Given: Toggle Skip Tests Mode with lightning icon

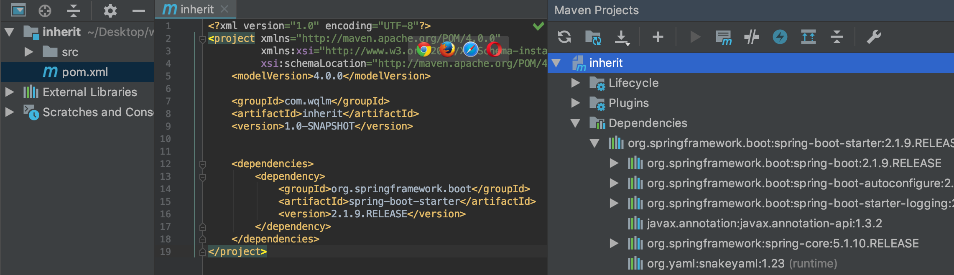Looking at the screenshot, I should tap(780, 37).
